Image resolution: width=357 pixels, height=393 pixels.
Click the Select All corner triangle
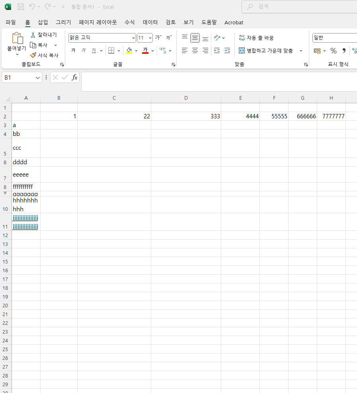(x=8, y=98)
